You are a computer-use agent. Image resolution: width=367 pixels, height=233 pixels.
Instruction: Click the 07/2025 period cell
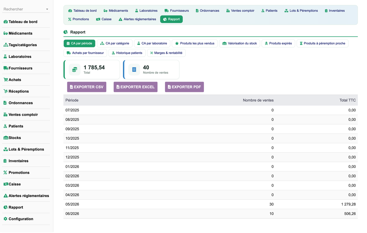click(72, 110)
